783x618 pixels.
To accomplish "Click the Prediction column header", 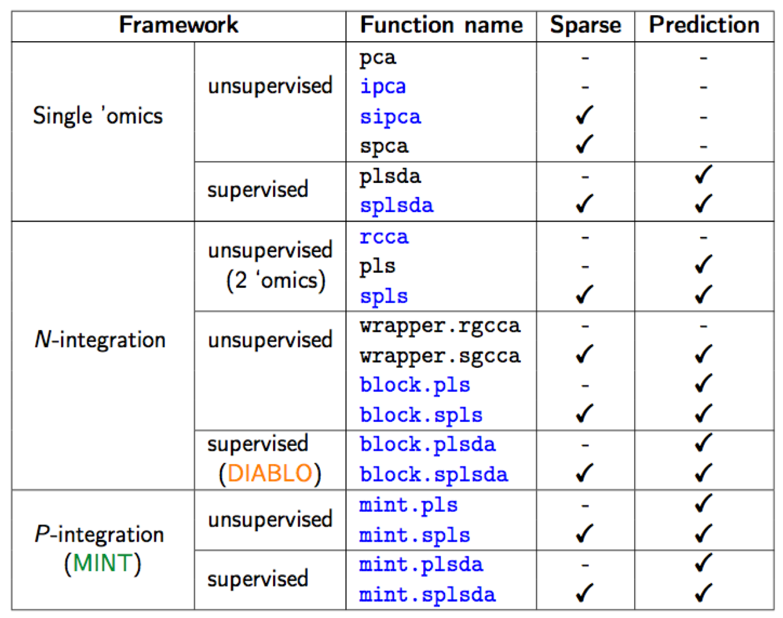I will [x=704, y=25].
